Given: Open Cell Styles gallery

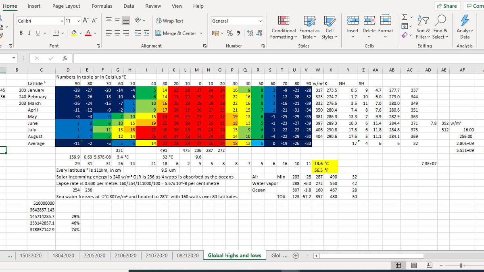Looking at the screenshot, I should point(330,27).
